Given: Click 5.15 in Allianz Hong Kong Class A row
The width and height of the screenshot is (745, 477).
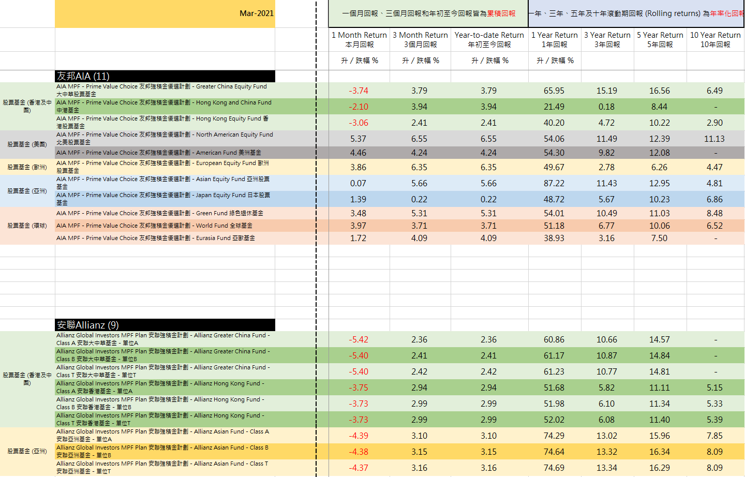Looking at the screenshot, I should [714, 387].
